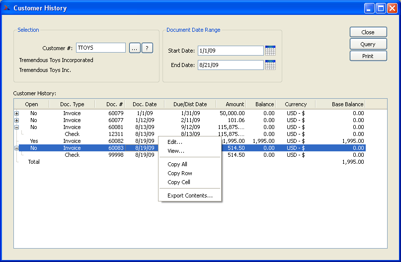Image resolution: width=401 pixels, height=262 pixels.
Task: Choose Edit... from the context menu
Action: [x=175, y=142]
